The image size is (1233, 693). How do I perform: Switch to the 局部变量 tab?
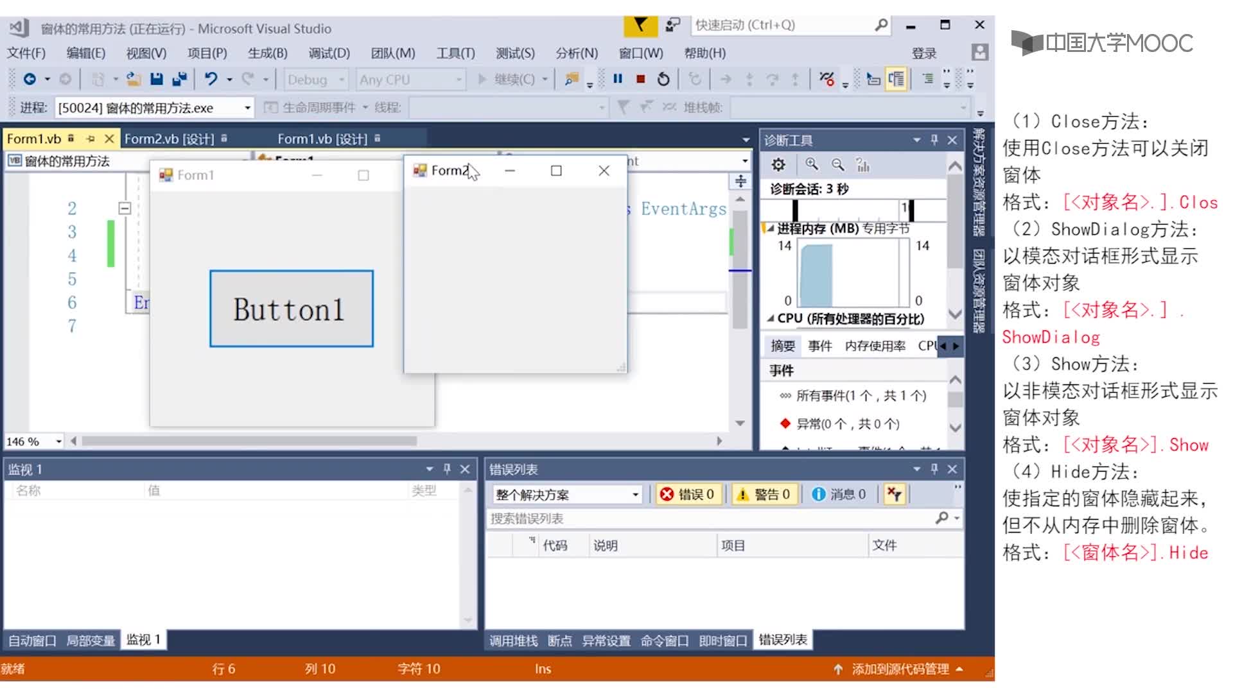click(91, 640)
